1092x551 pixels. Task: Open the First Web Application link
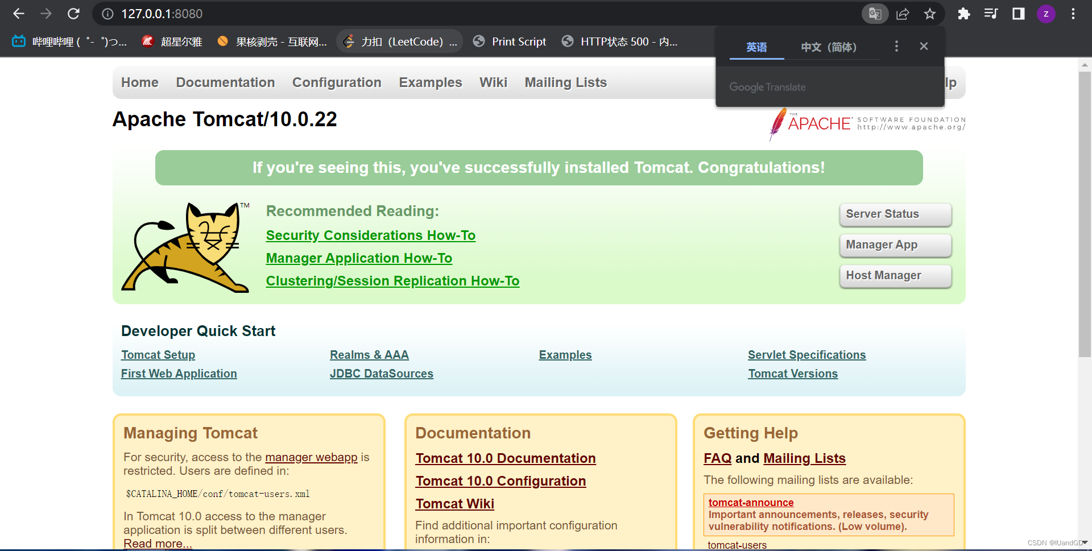tap(179, 374)
